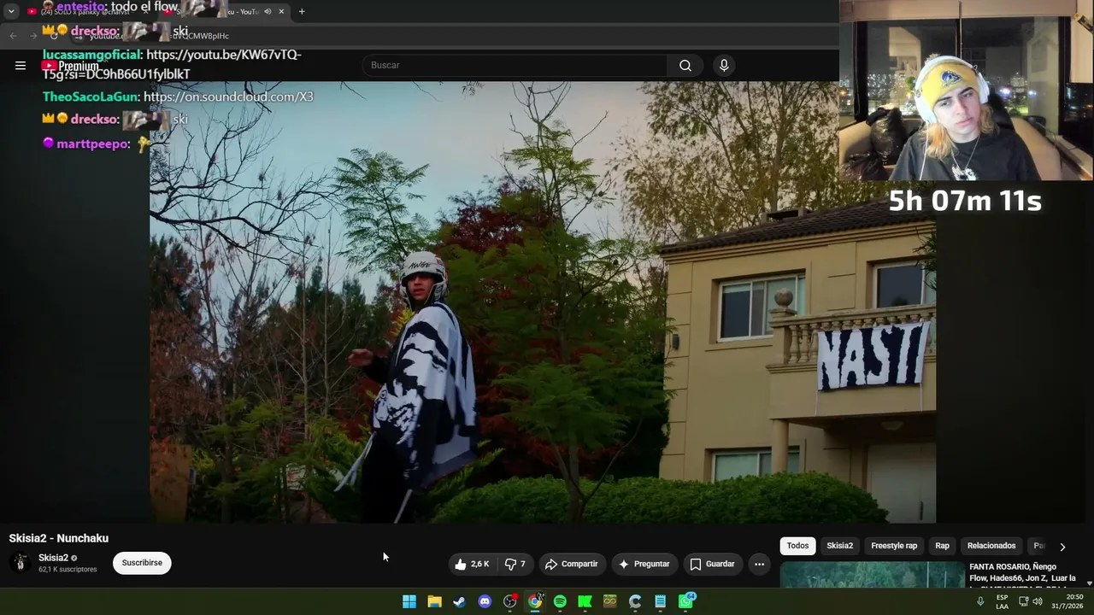Open the YouTube link posted by lucassamgoficial
The image size is (1094, 615).
coord(172,64)
